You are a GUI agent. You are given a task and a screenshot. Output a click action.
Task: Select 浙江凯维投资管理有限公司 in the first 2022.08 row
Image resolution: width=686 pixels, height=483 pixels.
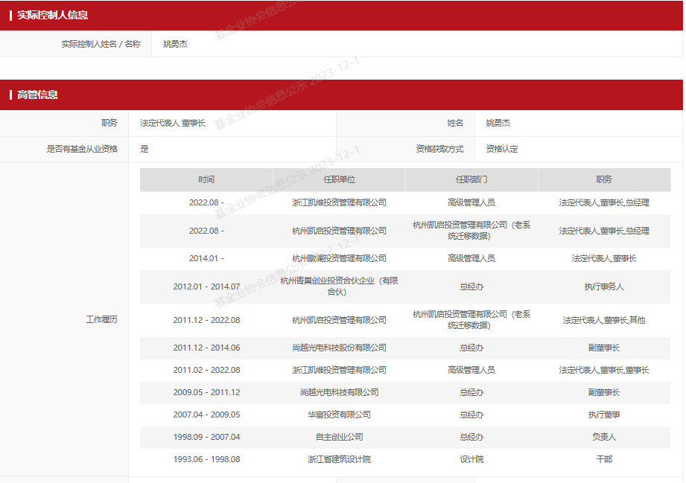tap(339, 203)
